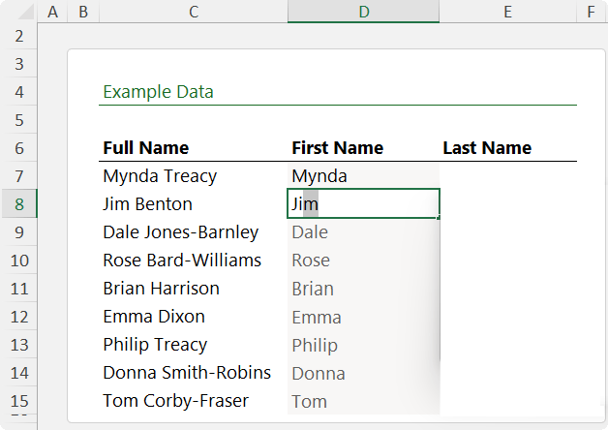The height and width of the screenshot is (430, 608).
Task: Select row header 6
Action: pyautogui.click(x=18, y=148)
